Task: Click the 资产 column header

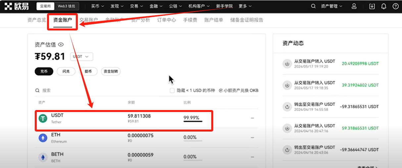Action: point(42,103)
